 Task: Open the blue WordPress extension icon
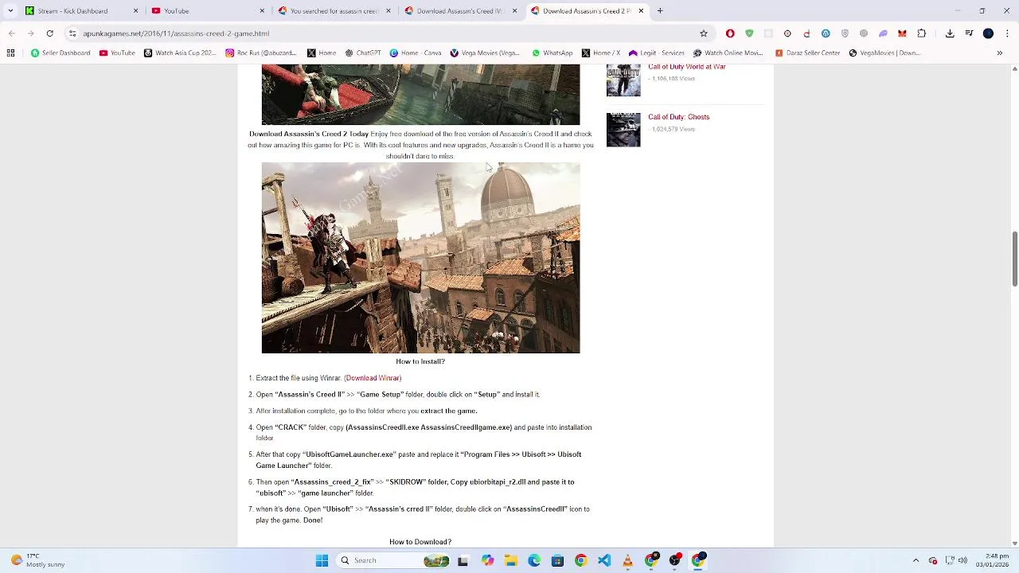pos(826,33)
